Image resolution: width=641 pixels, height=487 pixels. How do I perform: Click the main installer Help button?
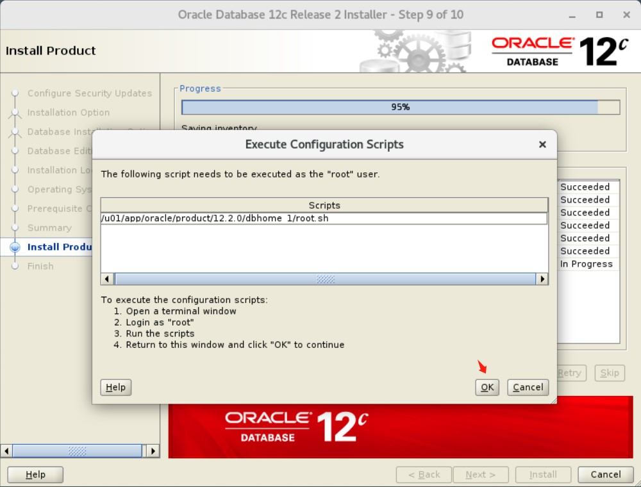35,474
